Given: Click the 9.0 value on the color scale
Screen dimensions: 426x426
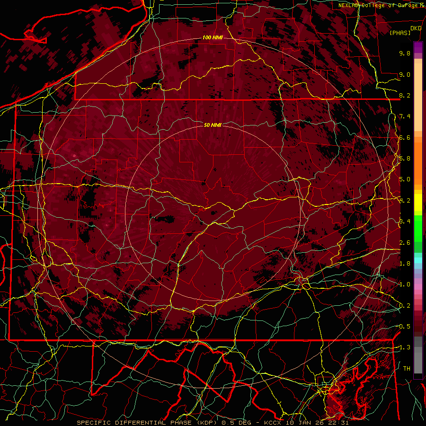Looking at the screenshot, I should click(x=405, y=74).
